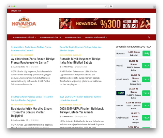Open blue link 2028-2029 UEFA Finalleri Belirlendi

(80, 99)
